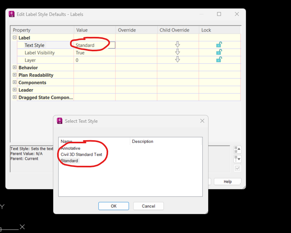
Task: Click the Override column header
Action: pyautogui.click(x=137, y=30)
